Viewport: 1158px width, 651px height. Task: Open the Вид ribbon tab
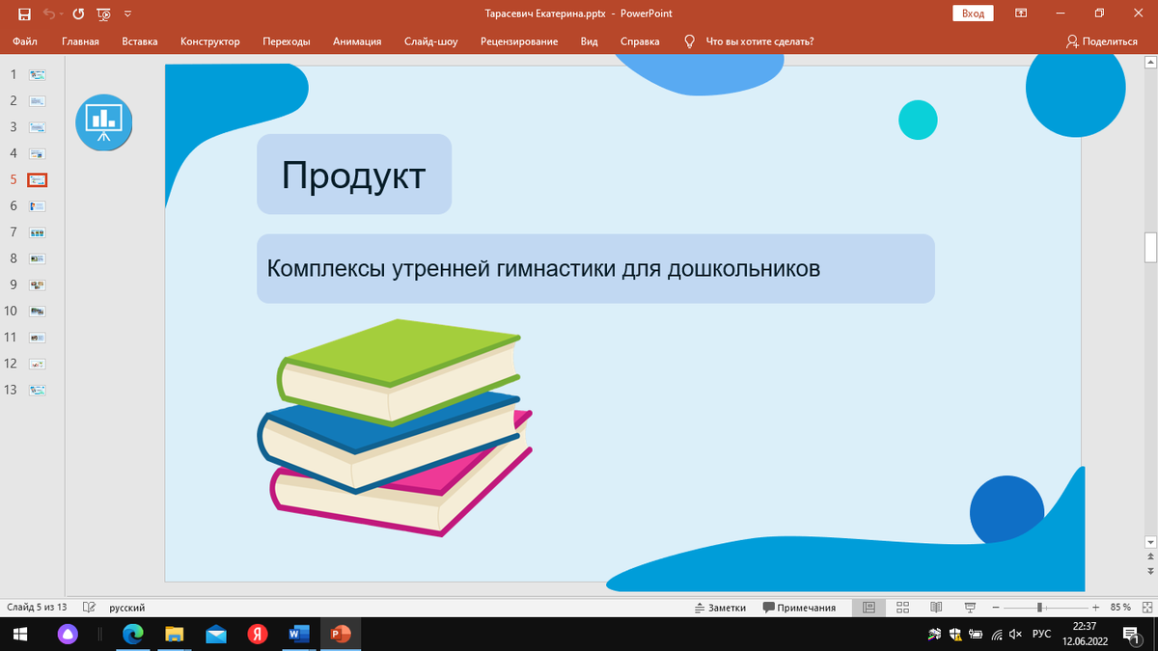click(590, 41)
